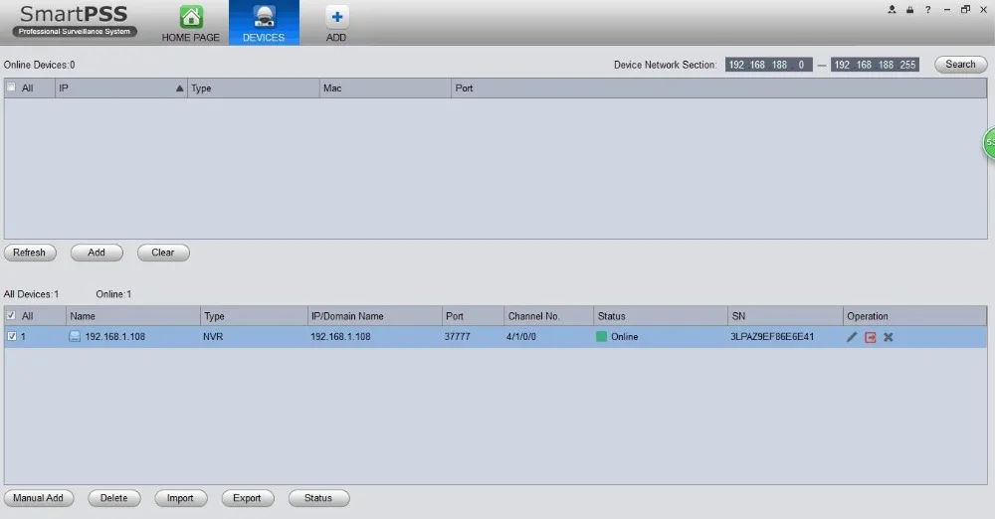Click the SN column header
Image resolution: width=995 pixels, height=519 pixels.
tap(785, 316)
